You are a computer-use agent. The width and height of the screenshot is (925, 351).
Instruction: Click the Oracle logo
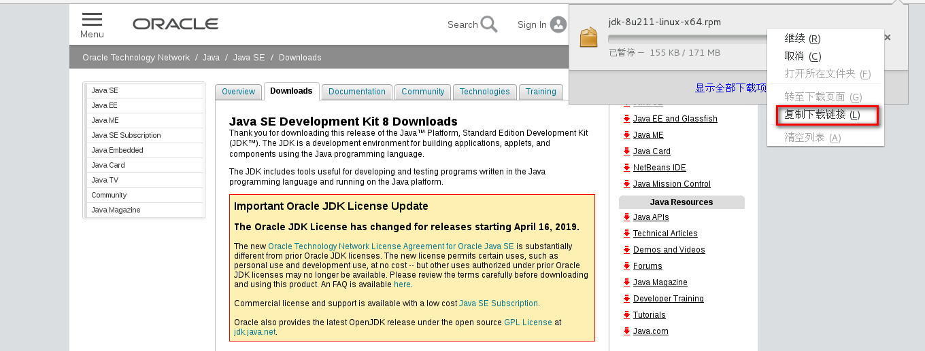175,24
